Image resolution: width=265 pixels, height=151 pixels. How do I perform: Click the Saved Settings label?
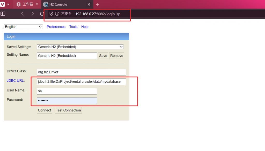(19, 47)
